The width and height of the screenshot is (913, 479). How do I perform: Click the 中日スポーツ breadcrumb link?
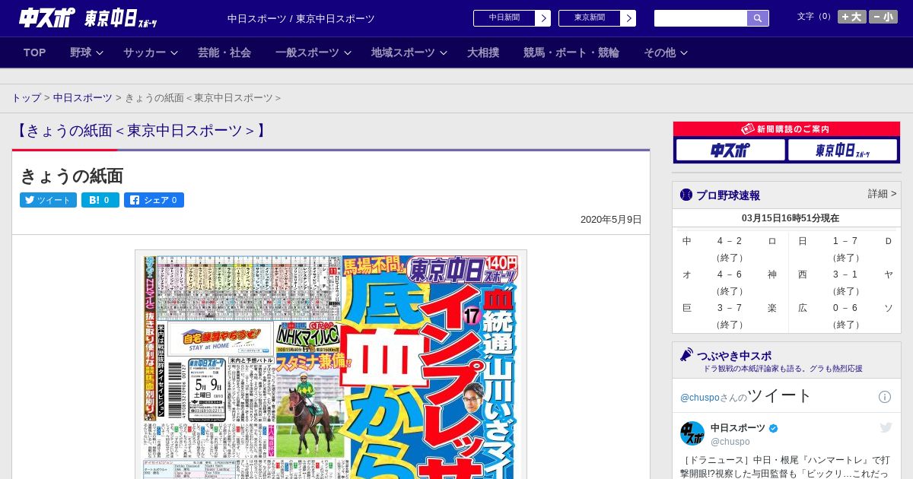pyautogui.click(x=83, y=98)
